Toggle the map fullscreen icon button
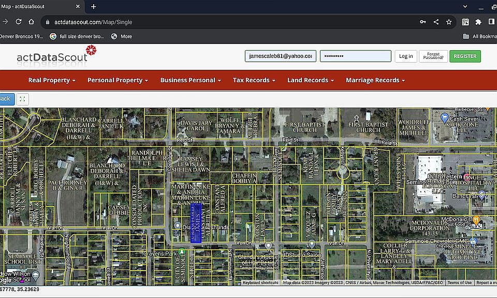 [22, 99]
